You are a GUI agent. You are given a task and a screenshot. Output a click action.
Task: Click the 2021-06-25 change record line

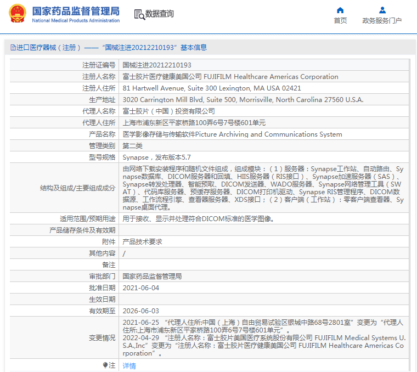[x=263, y=326]
